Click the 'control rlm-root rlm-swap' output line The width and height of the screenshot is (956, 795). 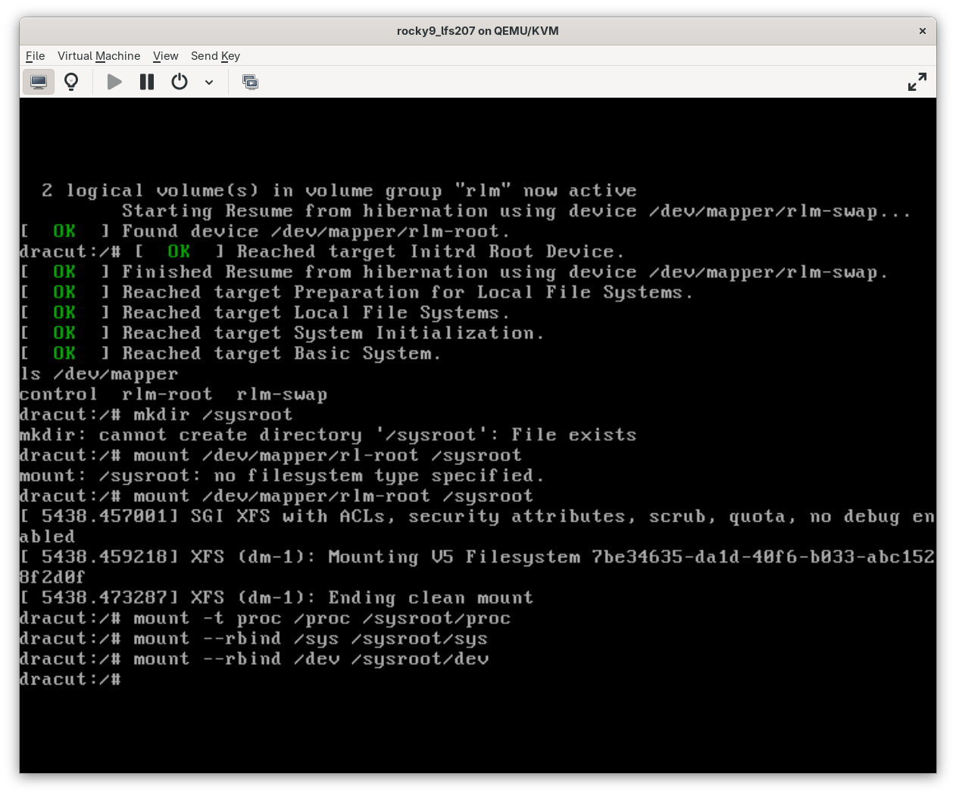coord(173,394)
